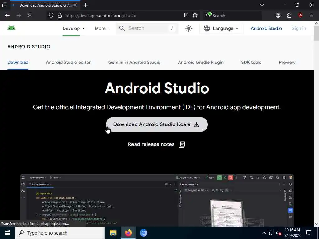Click Download Android Studio Koala button
This screenshot has width=319, height=239.
point(157,124)
